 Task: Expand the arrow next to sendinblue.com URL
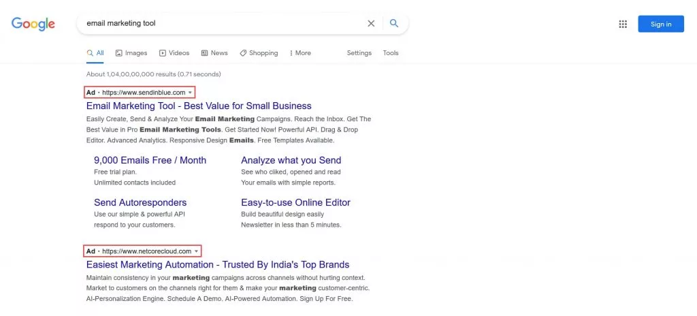pyautogui.click(x=191, y=93)
